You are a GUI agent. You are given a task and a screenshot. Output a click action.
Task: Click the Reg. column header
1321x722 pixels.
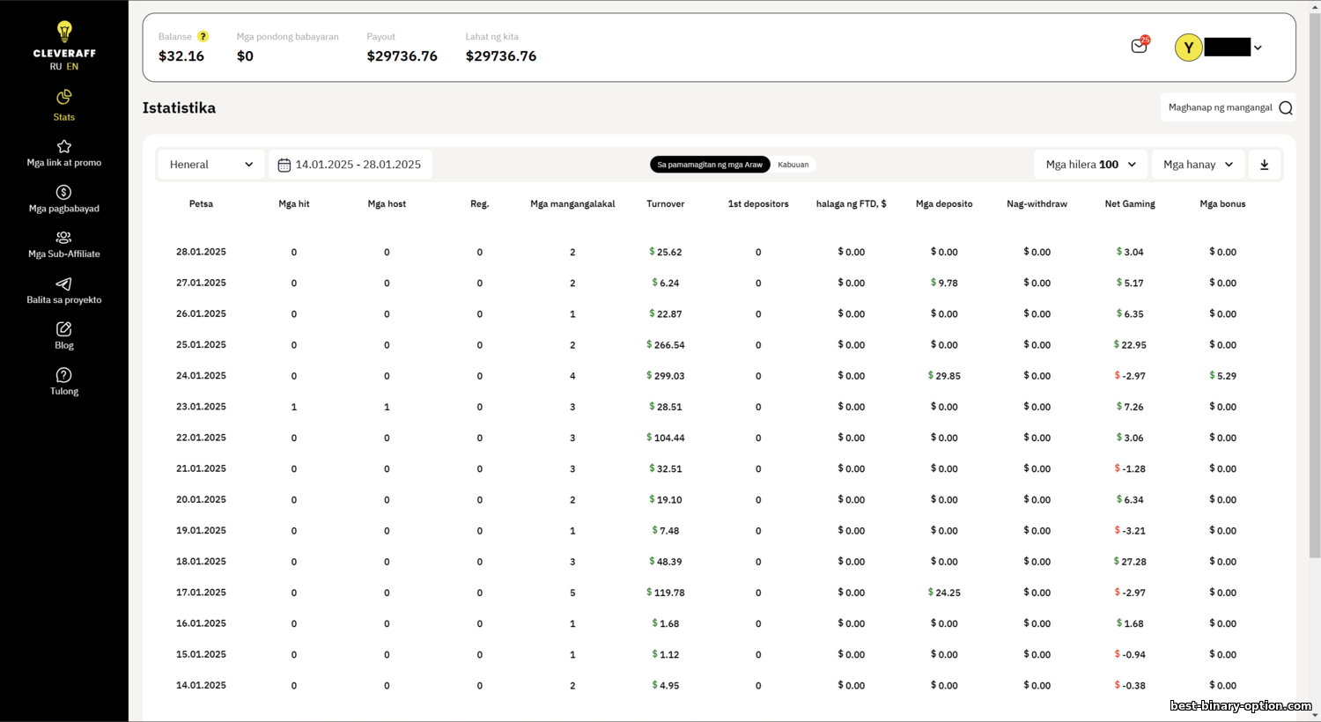click(479, 203)
